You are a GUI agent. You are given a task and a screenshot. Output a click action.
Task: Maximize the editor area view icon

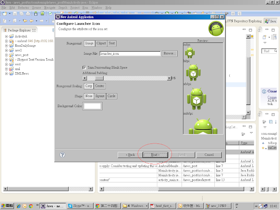coord(250,30)
